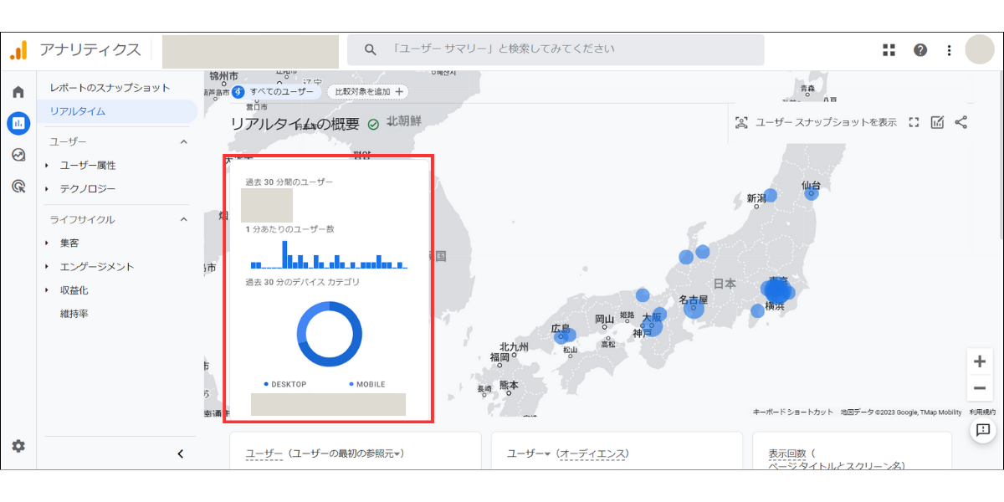This screenshot has width=1004, height=502.
Task: Click キーボード ショートカット link on map
Action: click(793, 412)
